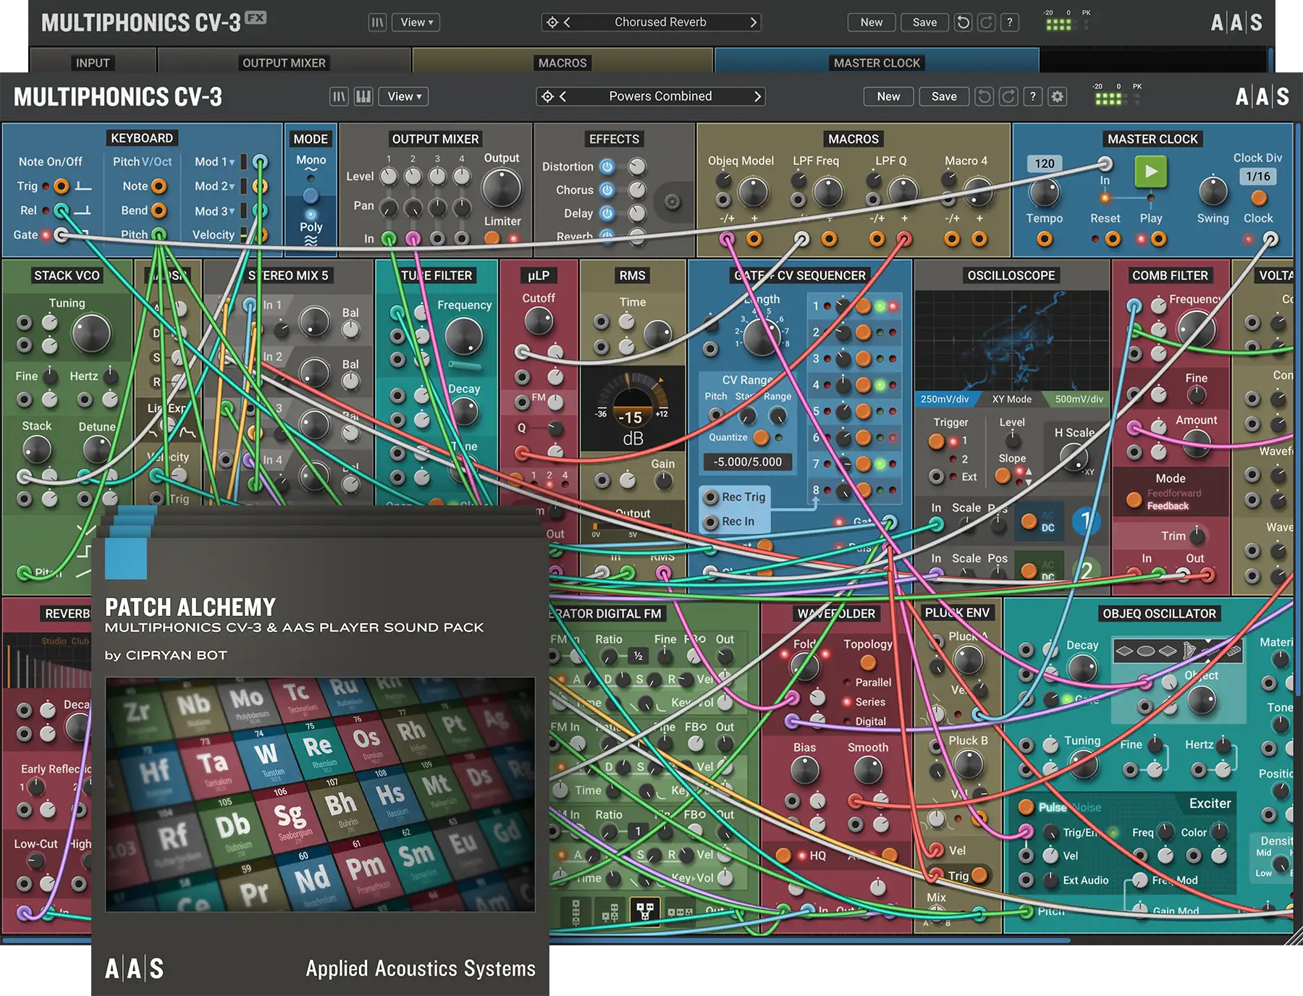Screen dimensions: 1303x996
Task: Open the library browser in CV-3 toolbar
Action: (x=339, y=96)
